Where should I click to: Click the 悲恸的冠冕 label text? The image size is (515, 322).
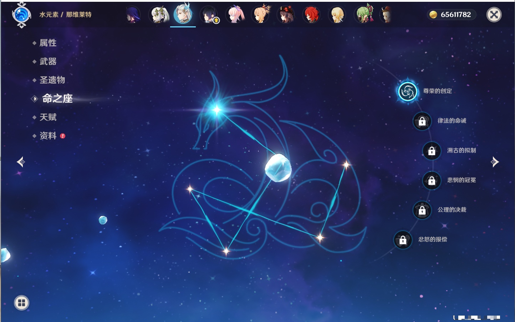tap(462, 180)
